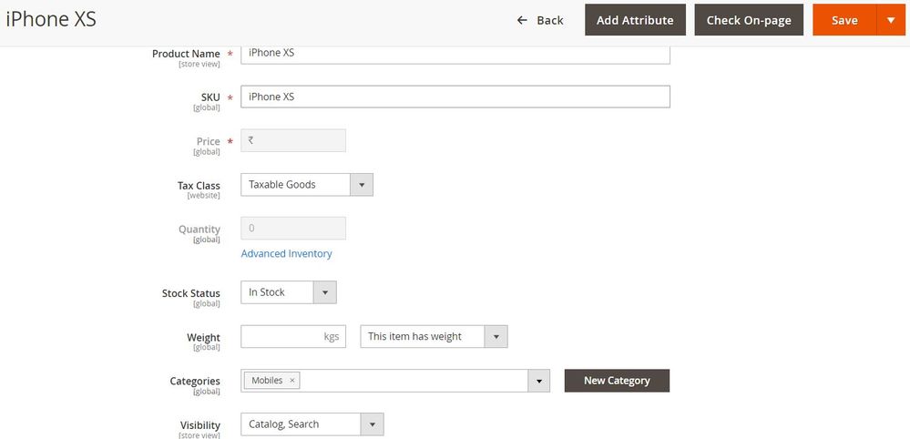This screenshot has height=439, width=910.
Task: Expand the item has weight dropdown
Action: tap(496, 337)
